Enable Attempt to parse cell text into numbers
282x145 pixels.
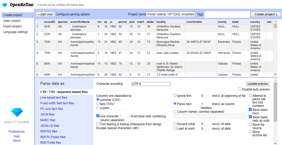click(250, 95)
